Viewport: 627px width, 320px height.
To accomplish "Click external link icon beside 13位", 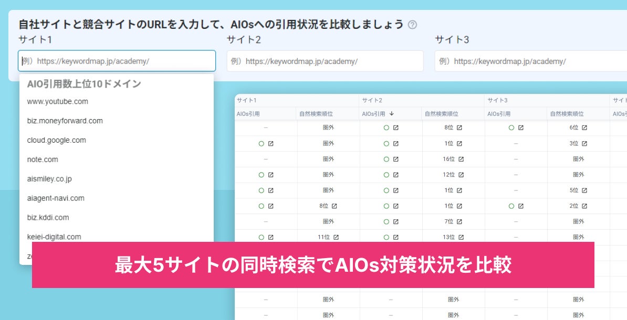I will (461, 237).
